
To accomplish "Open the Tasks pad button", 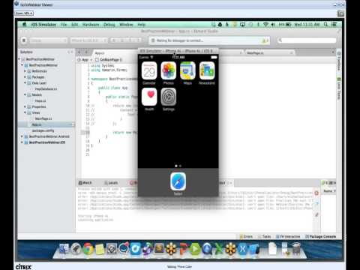I will pos(265,236).
